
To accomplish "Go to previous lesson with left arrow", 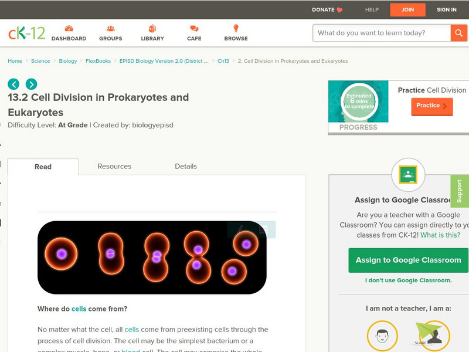I will [13, 84].
